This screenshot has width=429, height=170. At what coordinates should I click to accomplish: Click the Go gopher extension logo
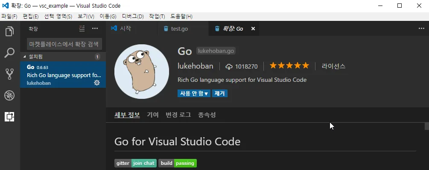point(141,72)
